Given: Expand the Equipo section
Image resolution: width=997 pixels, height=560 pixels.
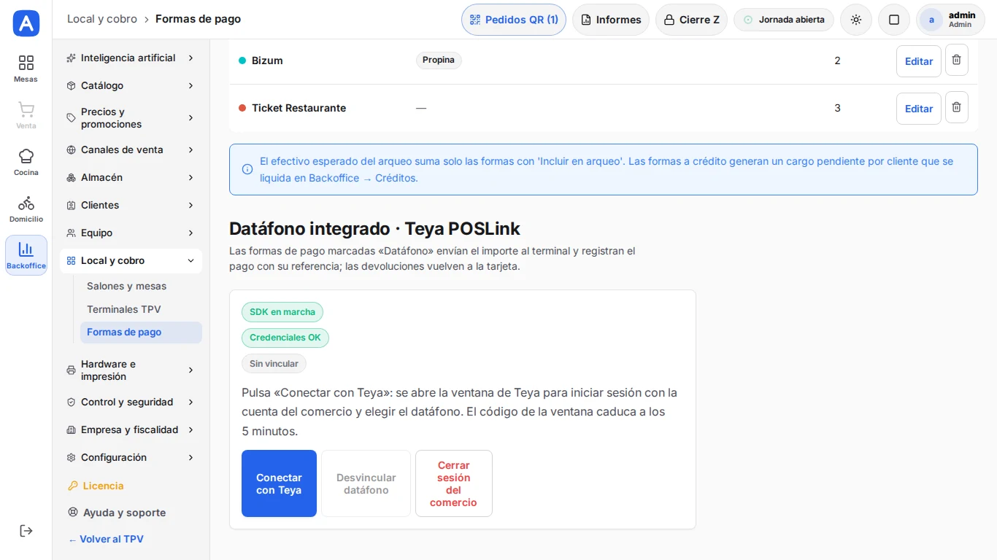Looking at the screenshot, I should [131, 233].
